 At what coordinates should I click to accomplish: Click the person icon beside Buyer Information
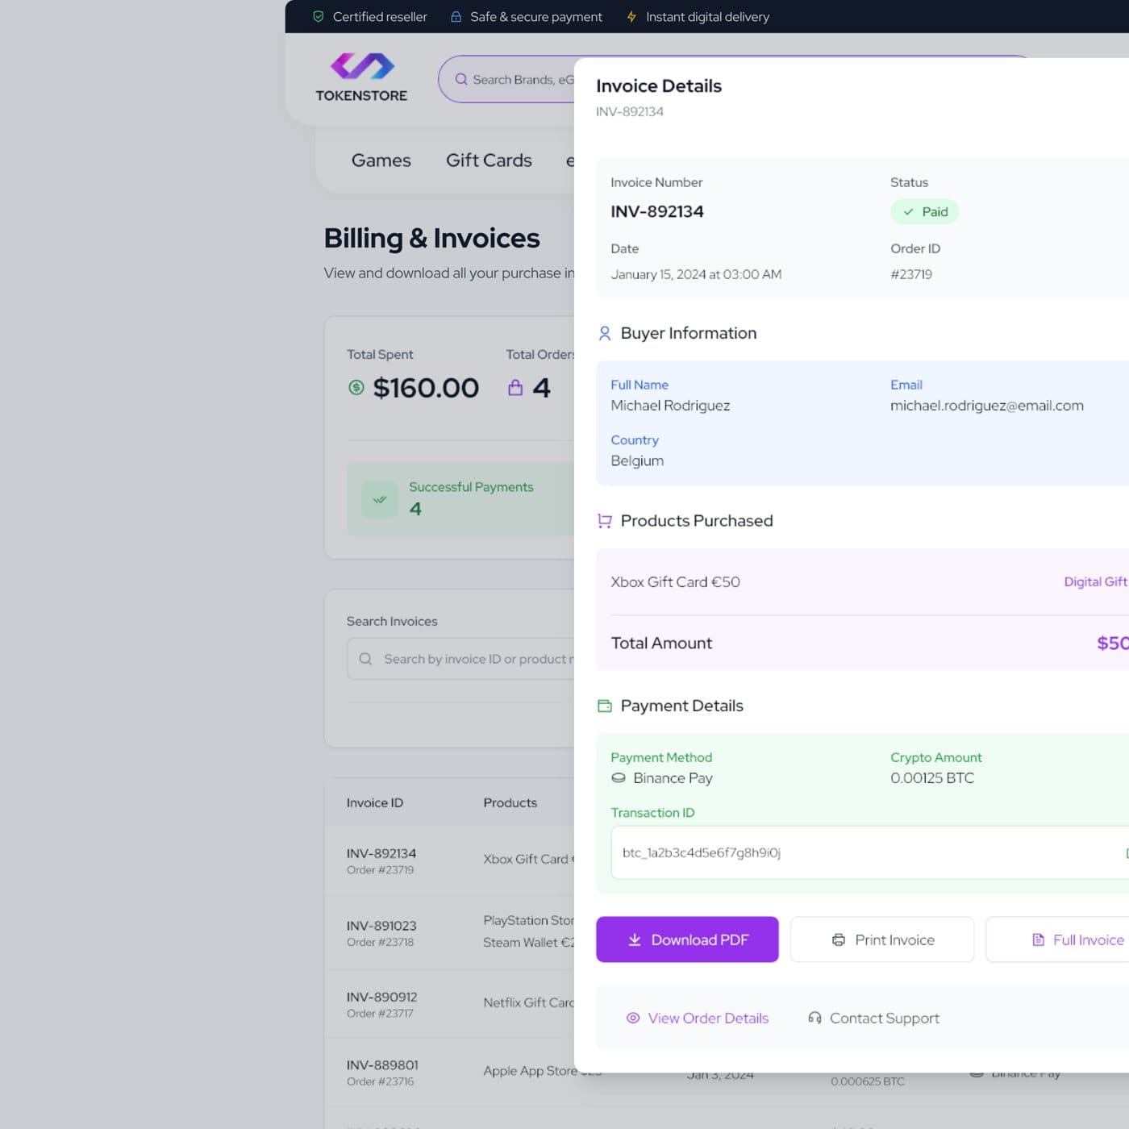click(604, 333)
